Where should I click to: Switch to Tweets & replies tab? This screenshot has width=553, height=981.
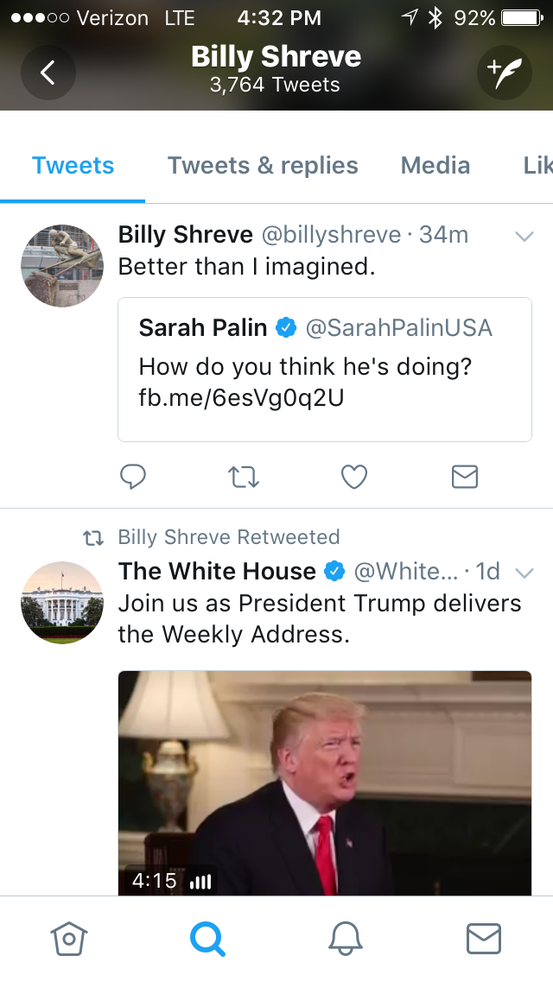[x=263, y=166]
